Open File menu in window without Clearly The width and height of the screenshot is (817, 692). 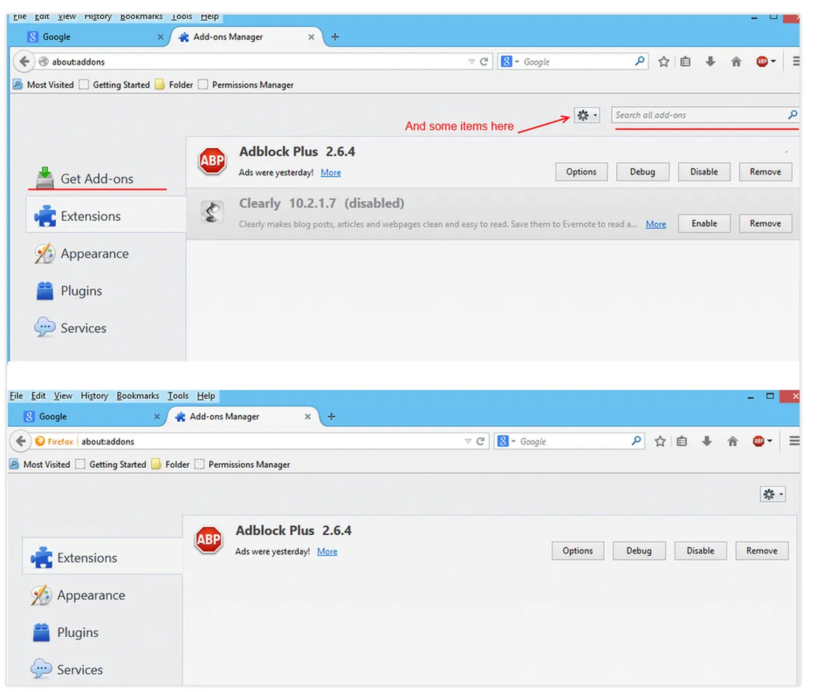pyautogui.click(x=16, y=396)
